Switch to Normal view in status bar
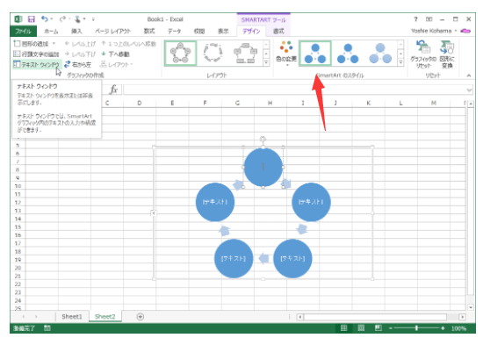The width and height of the screenshot is (483, 345). click(343, 328)
